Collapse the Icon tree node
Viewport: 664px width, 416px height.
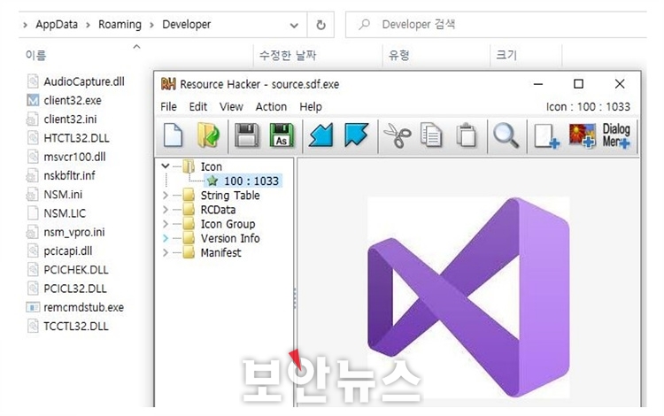[x=166, y=166]
